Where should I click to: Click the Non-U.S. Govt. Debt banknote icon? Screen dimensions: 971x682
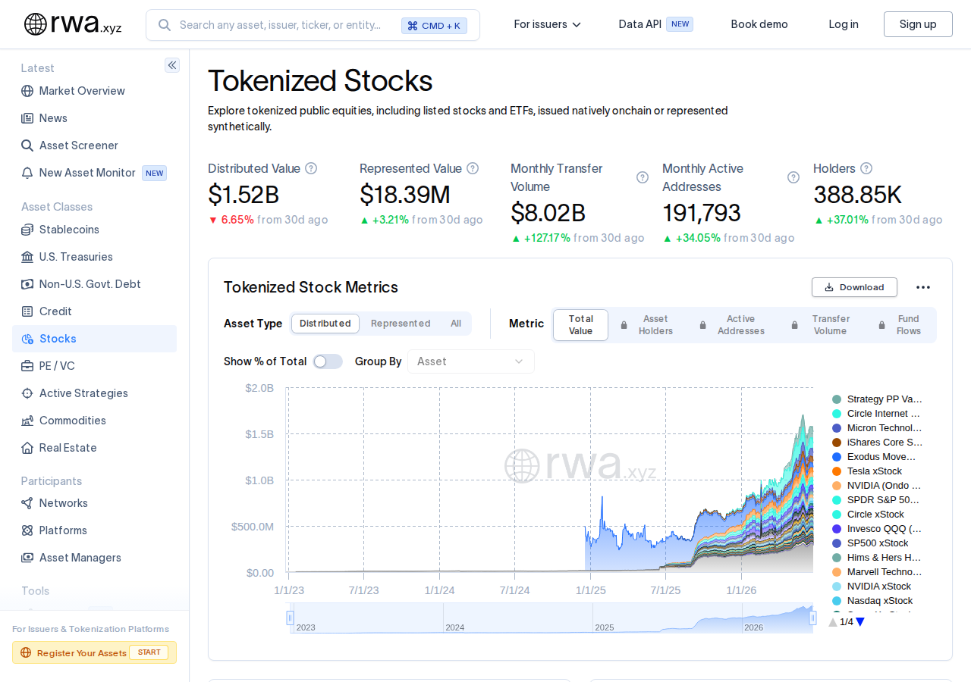(27, 284)
